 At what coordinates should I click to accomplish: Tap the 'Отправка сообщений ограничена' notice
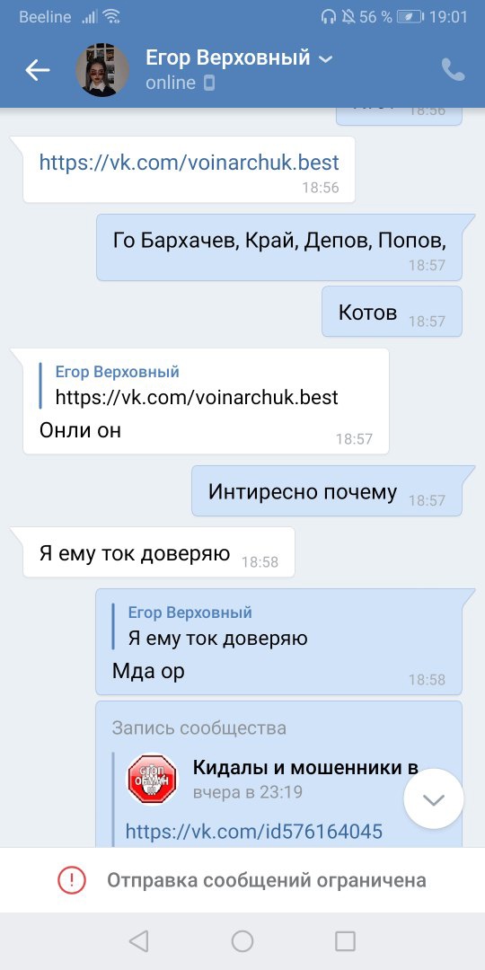(242, 879)
